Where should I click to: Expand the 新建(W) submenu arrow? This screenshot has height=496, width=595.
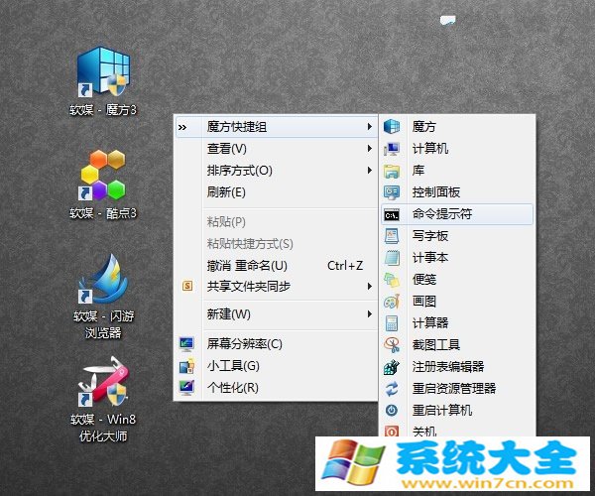pyautogui.click(x=370, y=313)
